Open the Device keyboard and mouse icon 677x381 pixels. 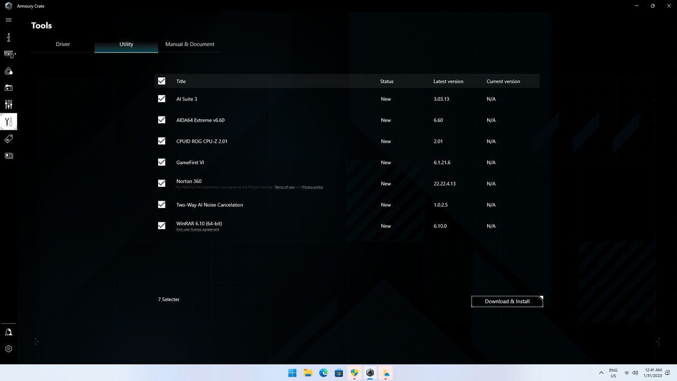(x=9, y=54)
